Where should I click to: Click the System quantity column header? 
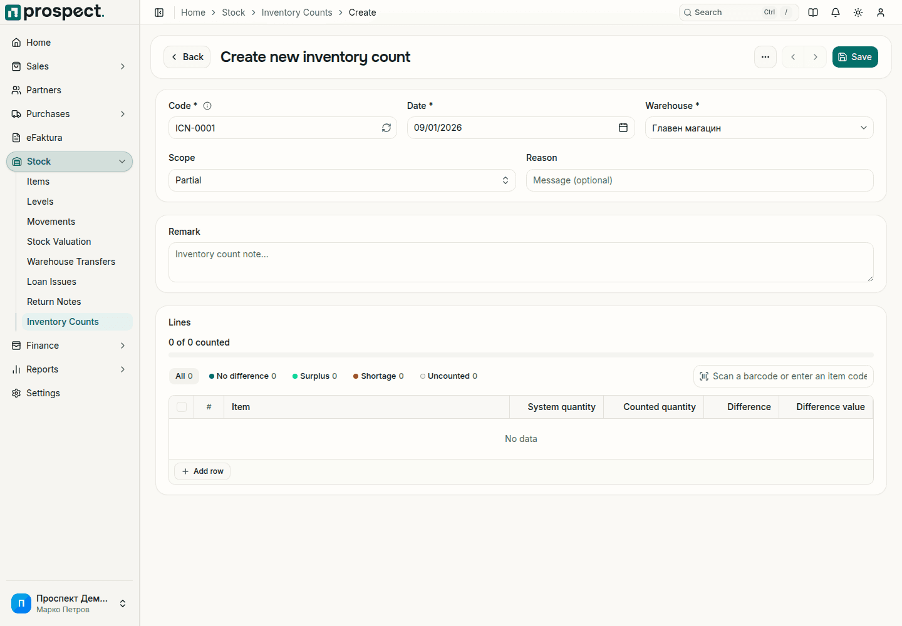pyautogui.click(x=557, y=407)
